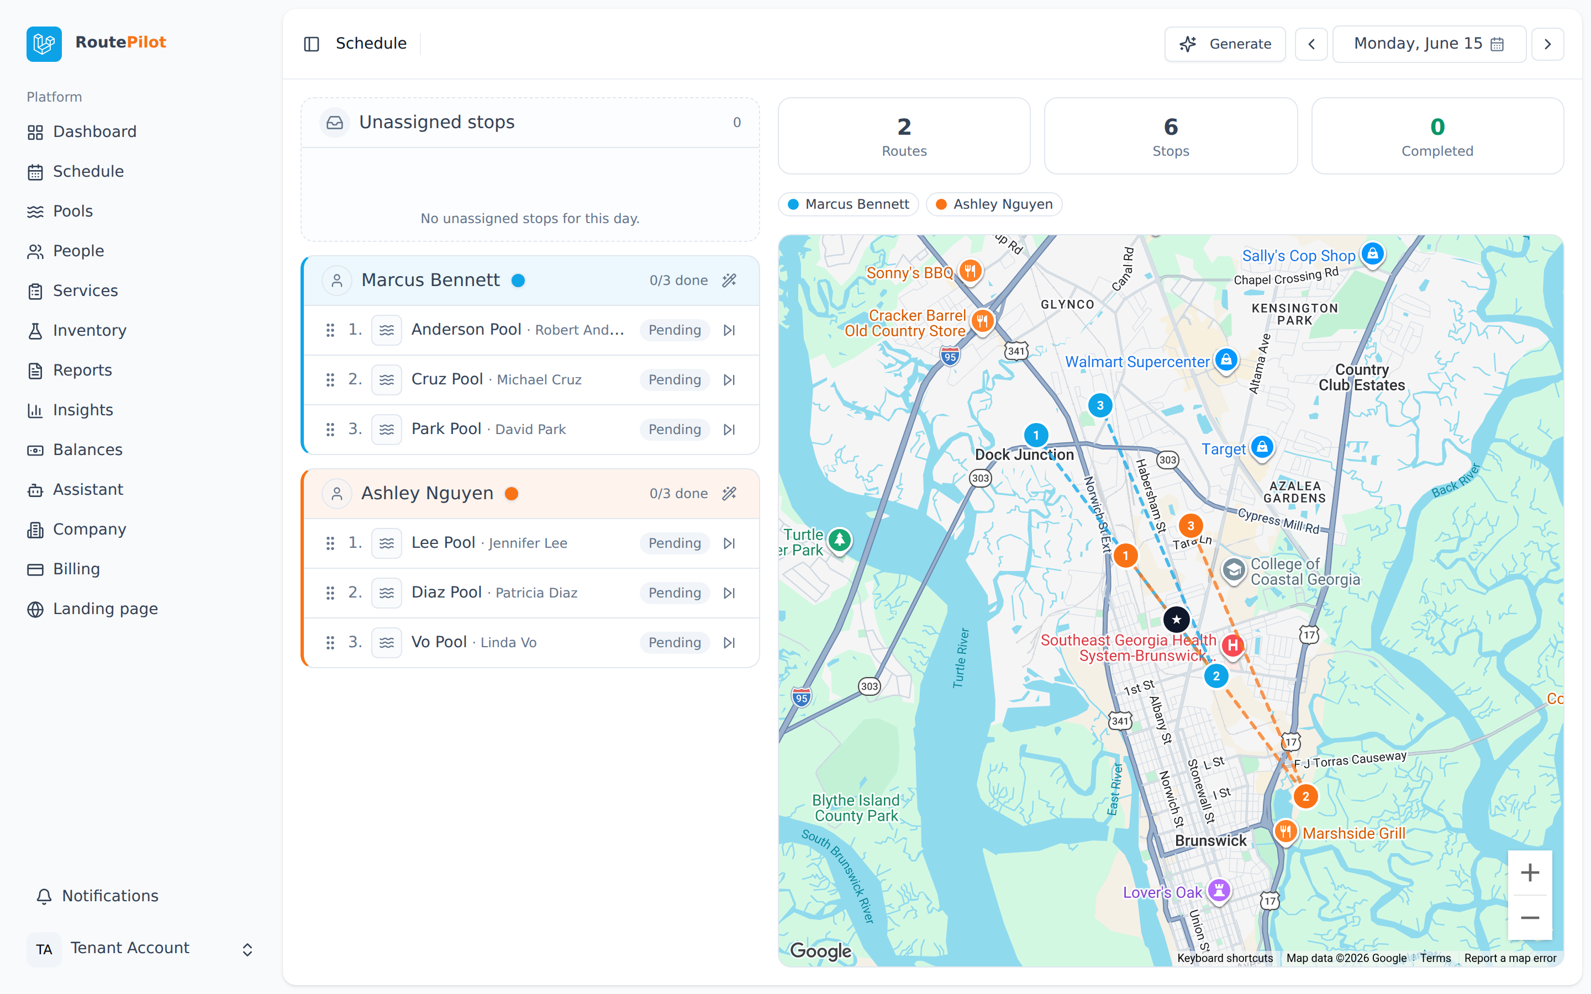1591x994 pixels.
Task: Click the Completed count card
Action: coord(1437,136)
